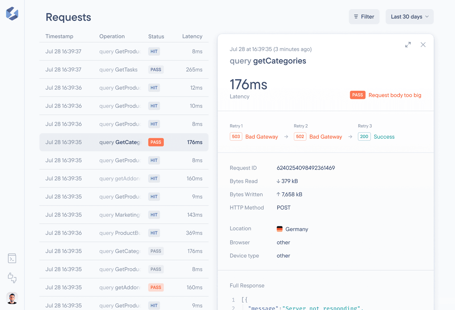The width and height of the screenshot is (455, 310).
Task: Click the app logo in sidebar
Action: pyautogui.click(x=12, y=14)
